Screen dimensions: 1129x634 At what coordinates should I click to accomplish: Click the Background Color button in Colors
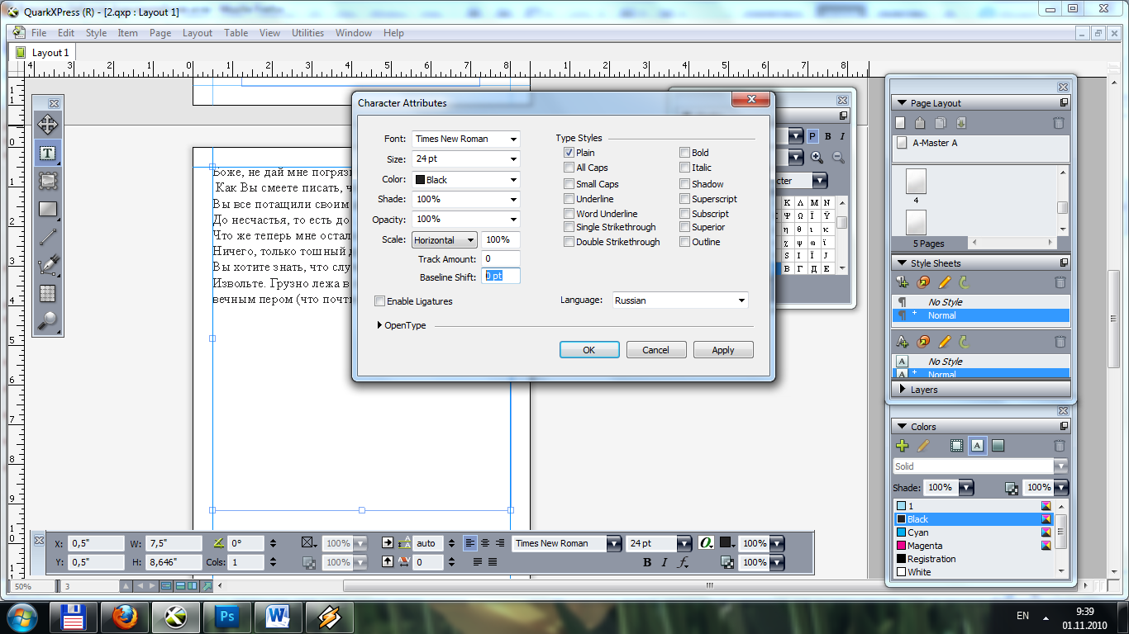tap(998, 446)
